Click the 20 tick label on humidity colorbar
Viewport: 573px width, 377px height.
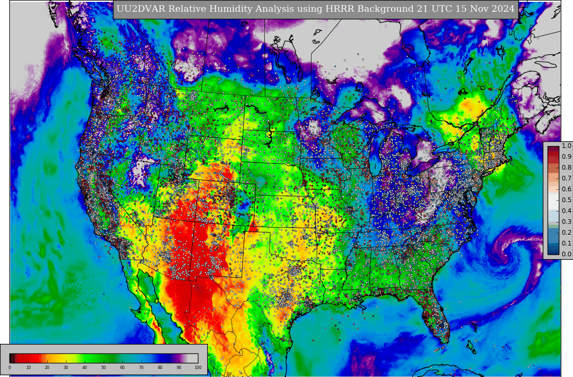pyautogui.click(x=47, y=368)
